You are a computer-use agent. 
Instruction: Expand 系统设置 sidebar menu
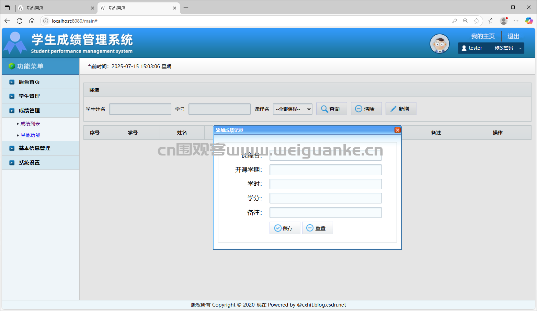(x=41, y=163)
